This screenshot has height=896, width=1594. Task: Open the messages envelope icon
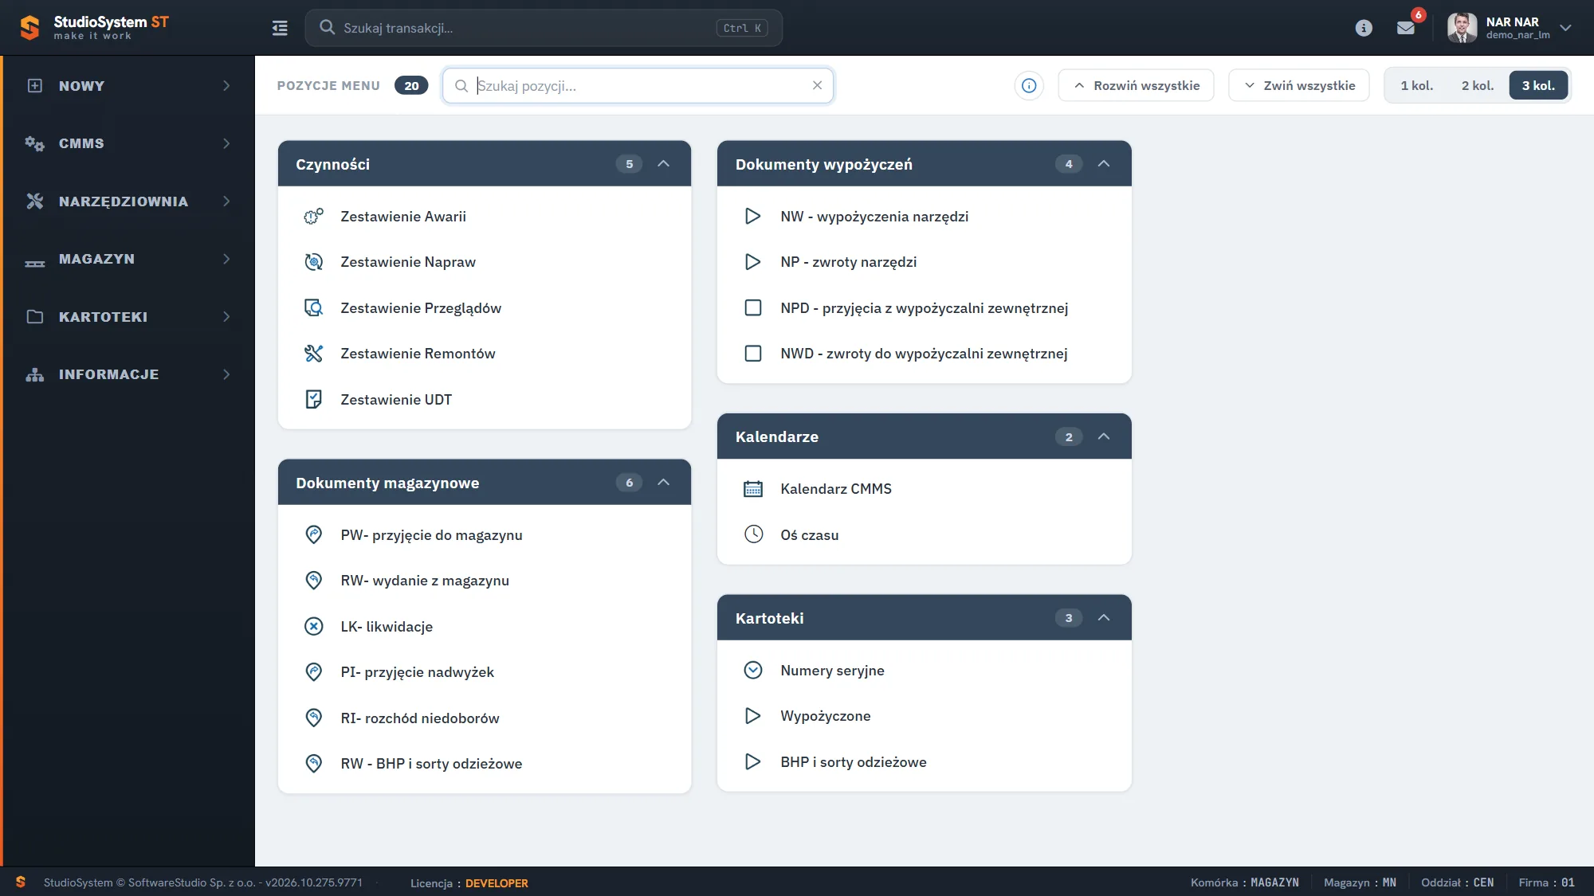1406,28
